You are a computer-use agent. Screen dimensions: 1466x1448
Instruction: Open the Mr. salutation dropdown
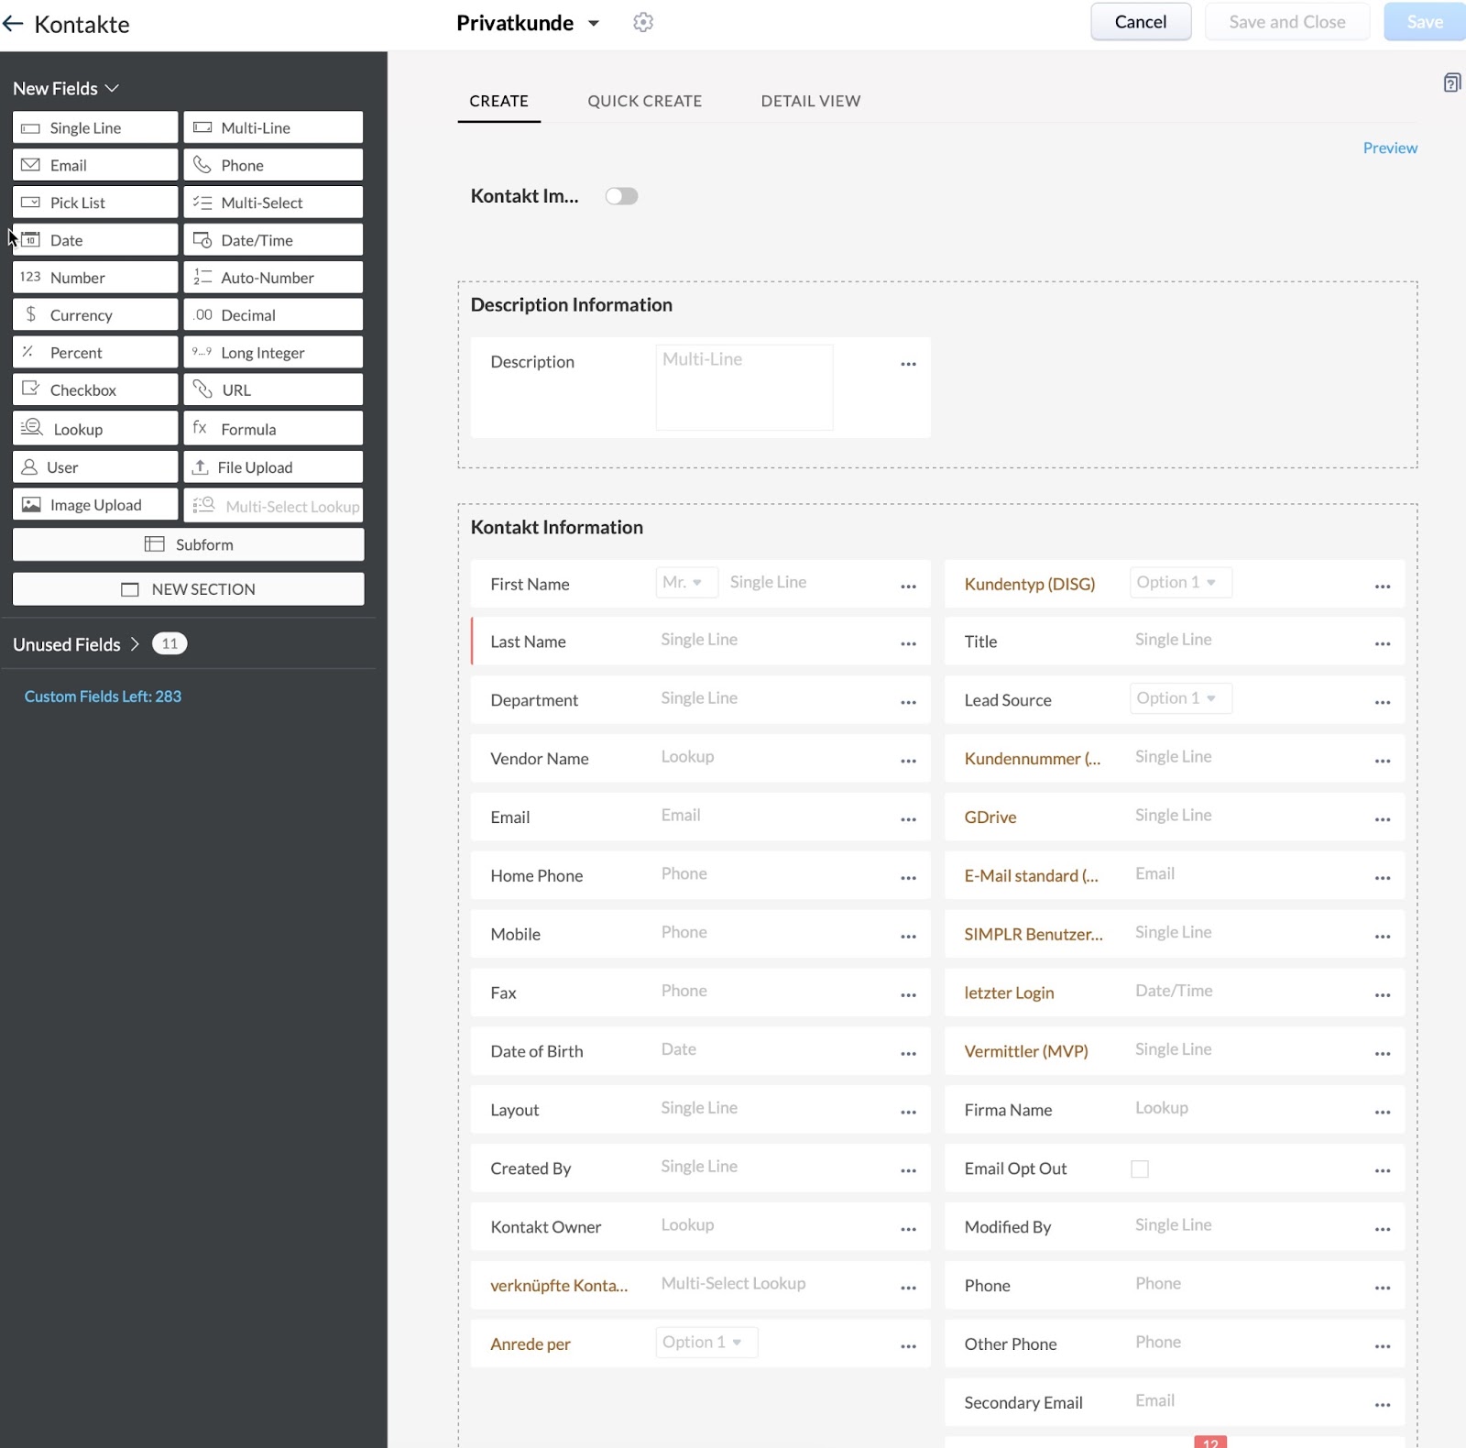[686, 583]
